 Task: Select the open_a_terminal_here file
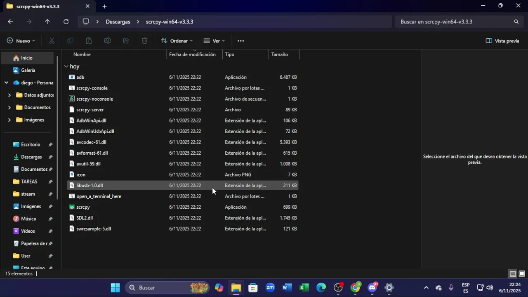[x=183, y=196]
